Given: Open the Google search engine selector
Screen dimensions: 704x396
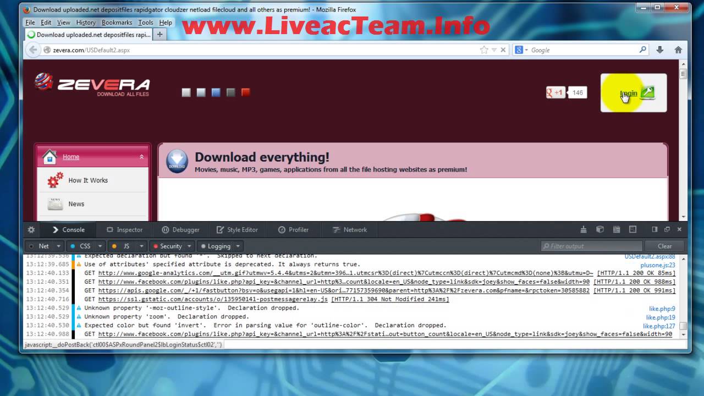Looking at the screenshot, I should pos(521,50).
